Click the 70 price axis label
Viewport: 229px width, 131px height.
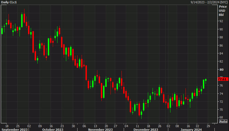pyautogui.click(x=221, y=110)
